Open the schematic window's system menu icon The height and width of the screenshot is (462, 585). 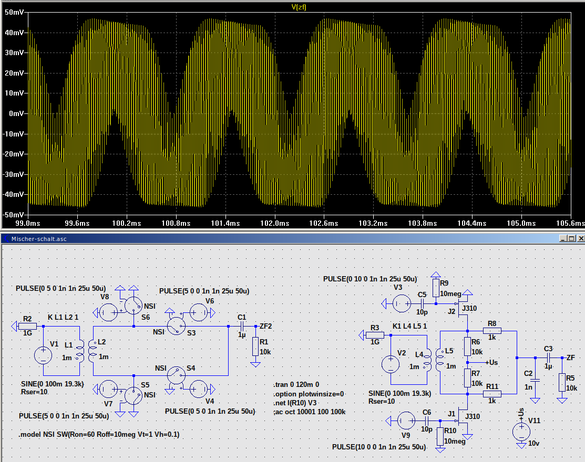click(6, 238)
